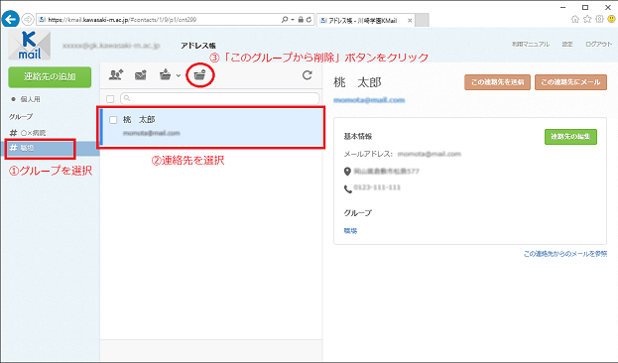
Task: Click ログアウト
Action: tap(598, 45)
